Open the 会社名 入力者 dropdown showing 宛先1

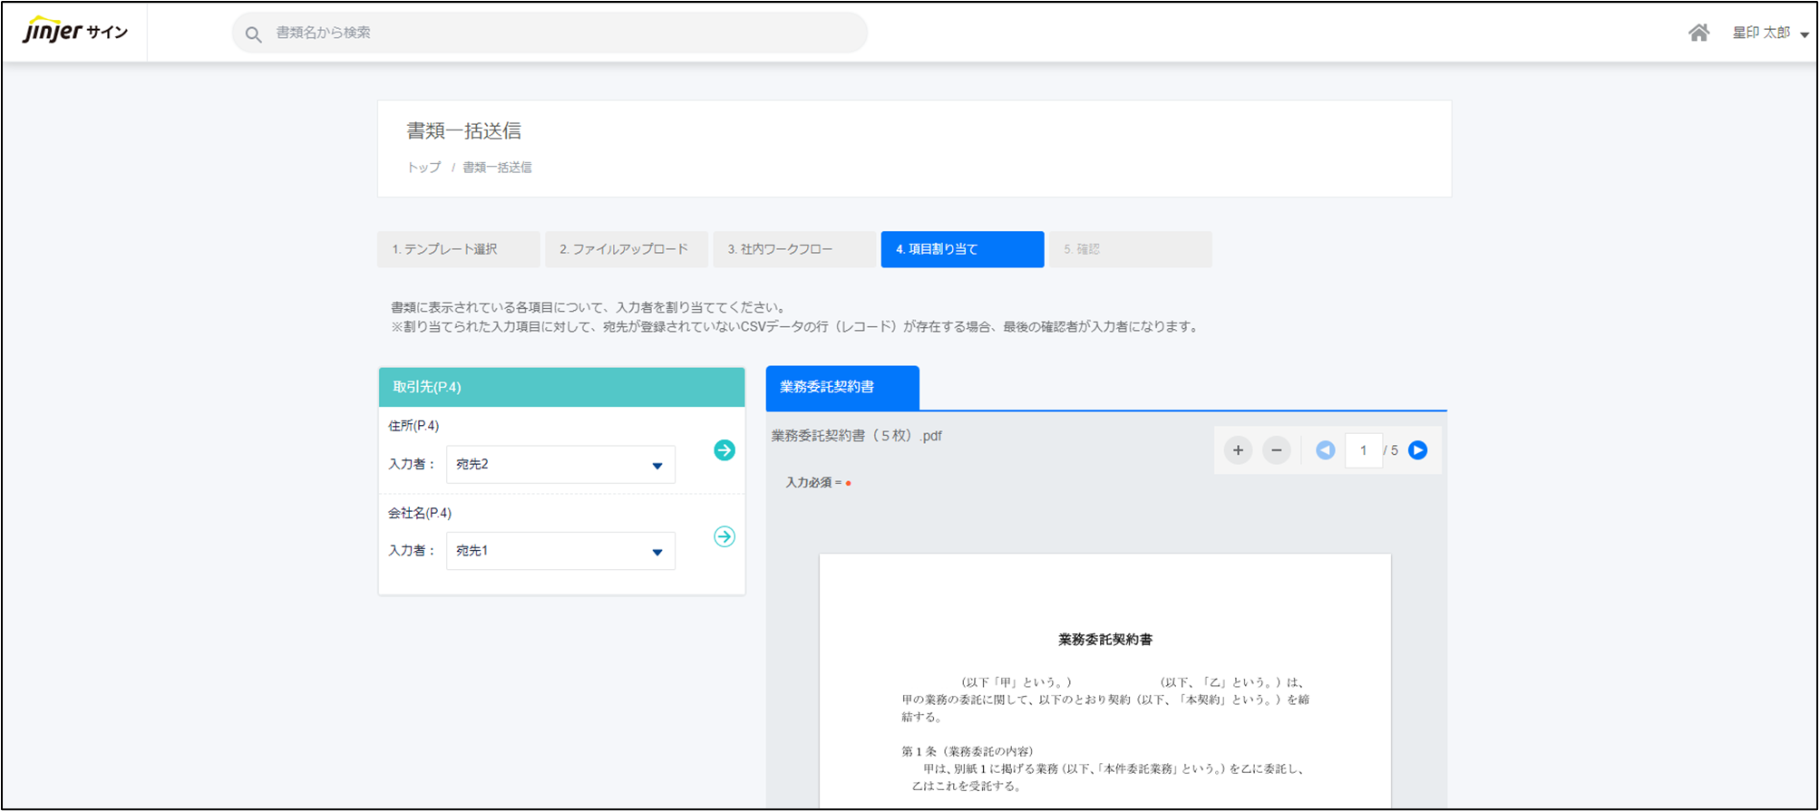coord(560,551)
